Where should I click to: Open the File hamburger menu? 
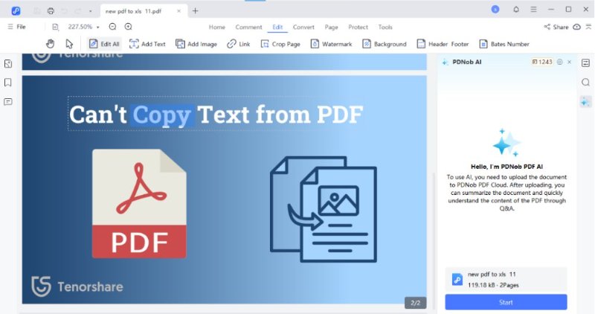click(16, 27)
